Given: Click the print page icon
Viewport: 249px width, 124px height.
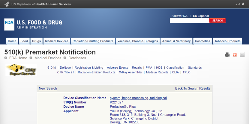Looking at the screenshot, I should tap(227, 55).
